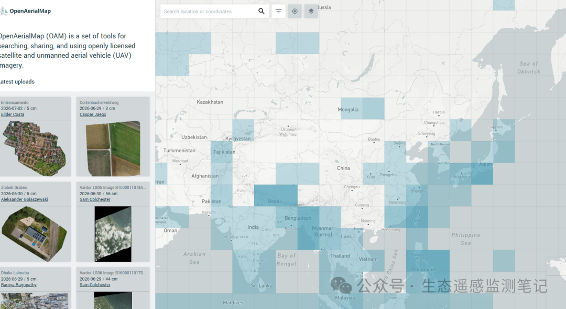566x309 pixels.
Task: Open Caspar Jaeqx's profile link
Action: tap(93, 114)
